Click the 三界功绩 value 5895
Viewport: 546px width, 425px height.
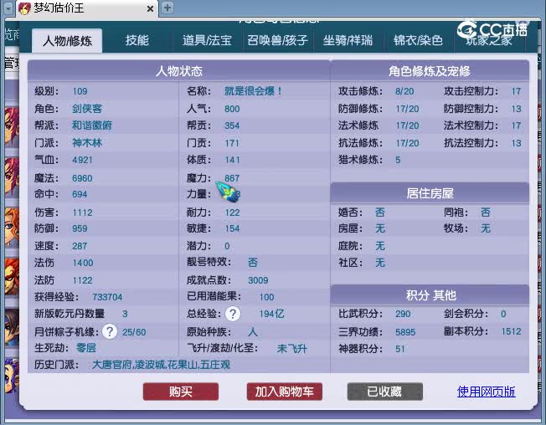(405, 332)
